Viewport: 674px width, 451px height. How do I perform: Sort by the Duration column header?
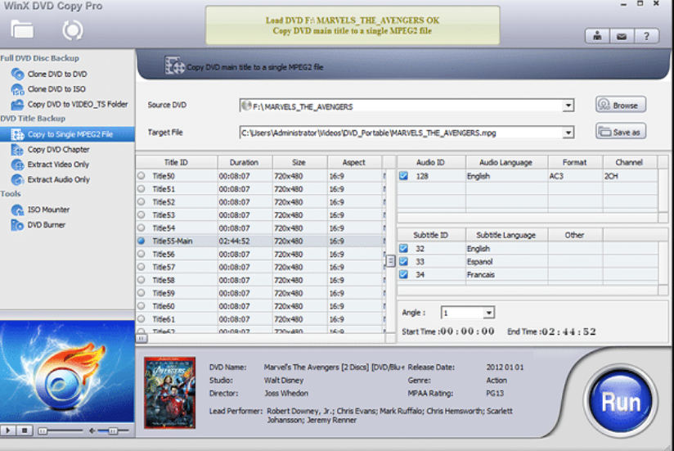244,163
